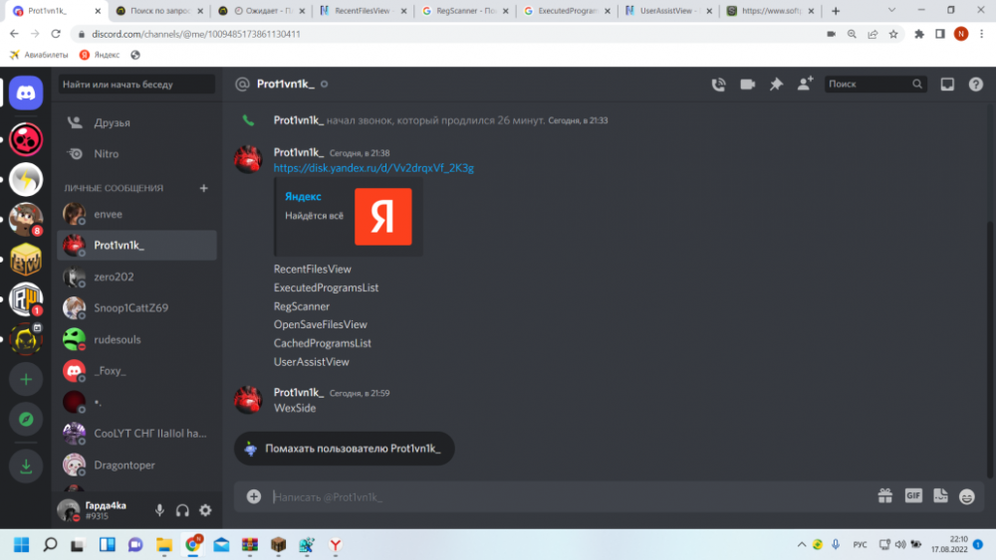Open DM with rudesouls

pos(137,340)
